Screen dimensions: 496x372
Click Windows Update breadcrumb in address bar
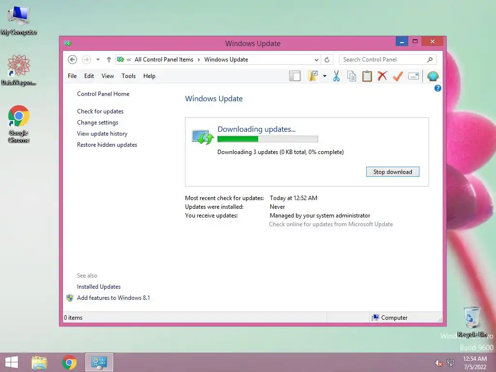[226, 60]
